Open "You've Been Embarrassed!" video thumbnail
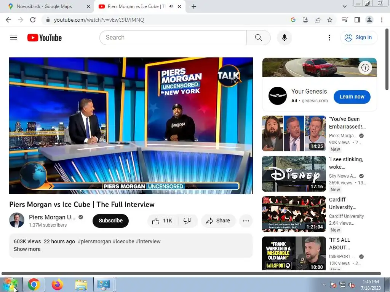This screenshot has height=292, width=390. point(294,133)
